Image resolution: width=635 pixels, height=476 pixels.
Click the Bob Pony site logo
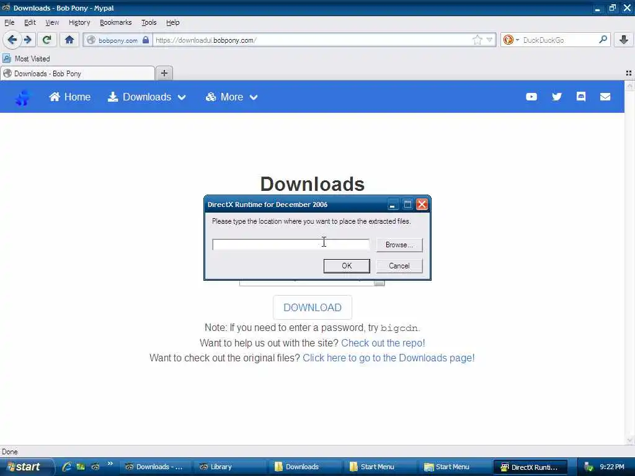click(23, 97)
